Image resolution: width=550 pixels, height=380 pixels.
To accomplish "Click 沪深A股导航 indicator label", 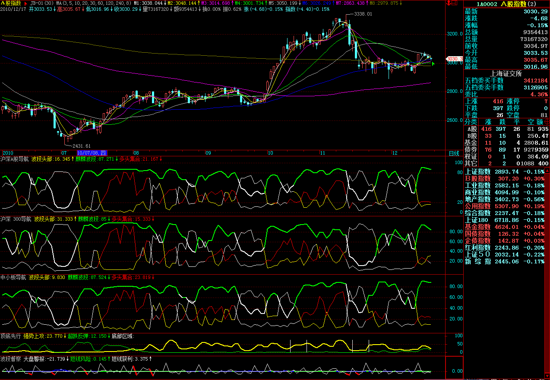I will pos(15,159).
